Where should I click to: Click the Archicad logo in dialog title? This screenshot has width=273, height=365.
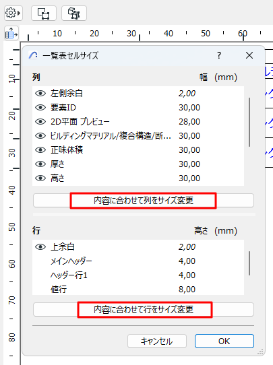pos(33,55)
